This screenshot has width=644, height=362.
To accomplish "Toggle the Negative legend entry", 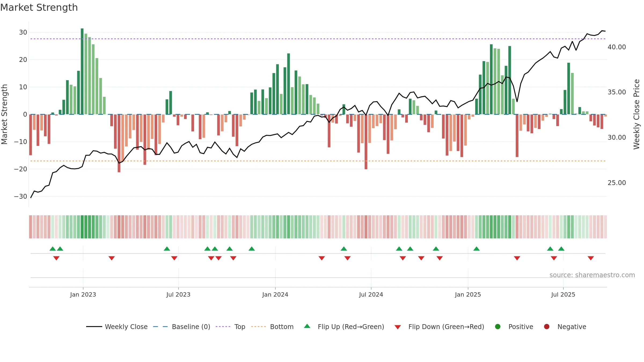I will 565,327.
